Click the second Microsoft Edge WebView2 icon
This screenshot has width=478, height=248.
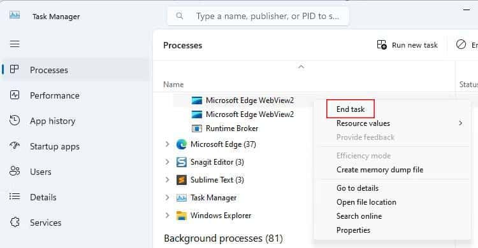click(197, 114)
